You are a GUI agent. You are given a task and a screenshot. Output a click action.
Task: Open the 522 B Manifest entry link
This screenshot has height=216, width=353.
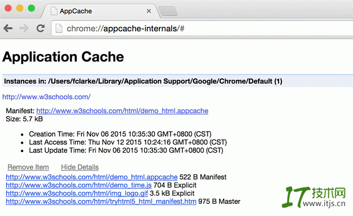pyautogui.click(x=92, y=177)
